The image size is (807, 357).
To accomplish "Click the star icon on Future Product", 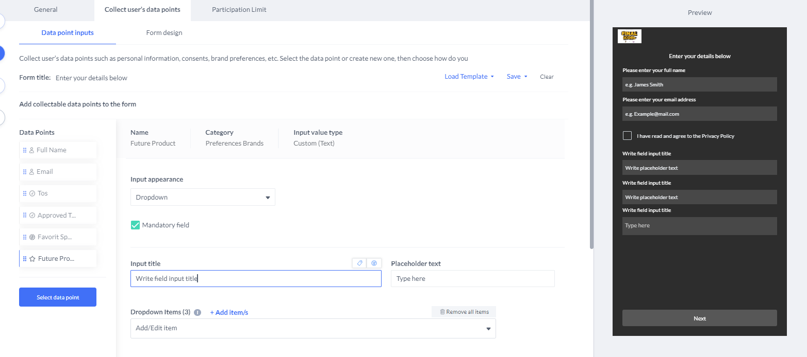I will [32, 259].
